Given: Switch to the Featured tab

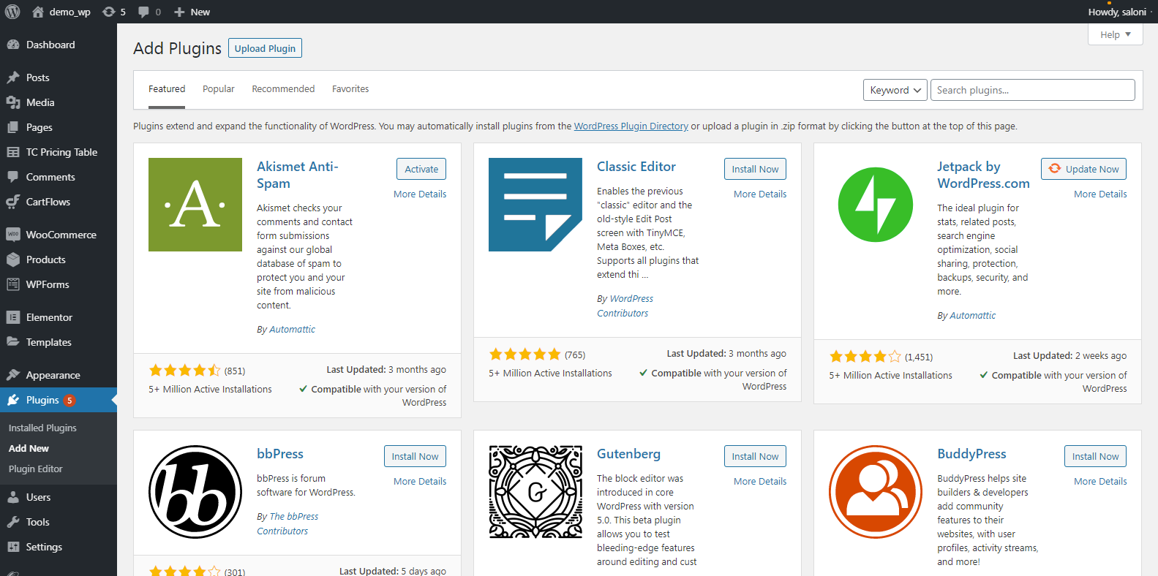Looking at the screenshot, I should [x=167, y=88].
